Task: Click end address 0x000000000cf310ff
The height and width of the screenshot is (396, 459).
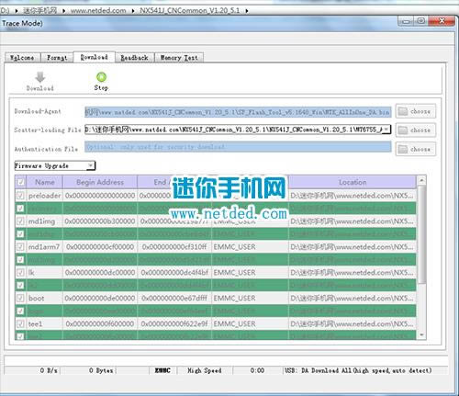Action: [174, 246]
